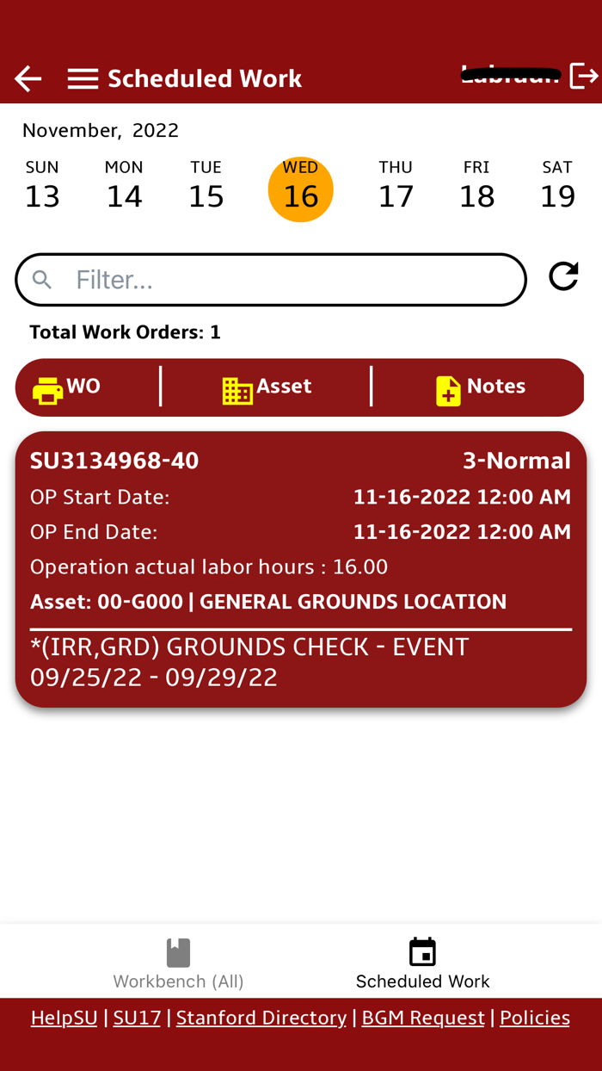Viewport: 602px width, 1071px height.
Task: Open the hamburger menu
Action: [x=83, y=78]
